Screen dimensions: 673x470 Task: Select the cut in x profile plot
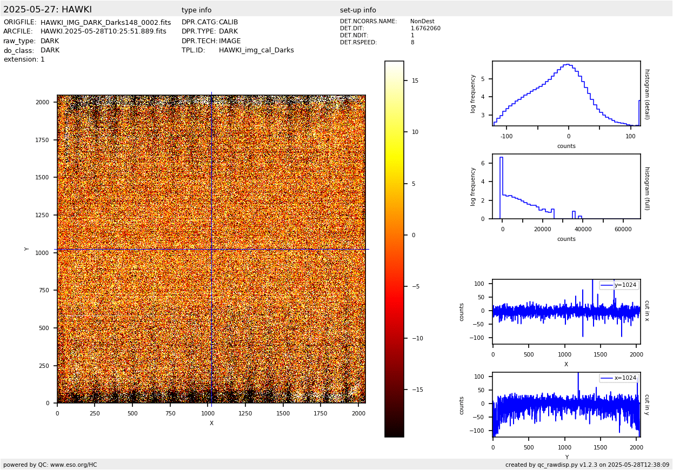(566, 312)
